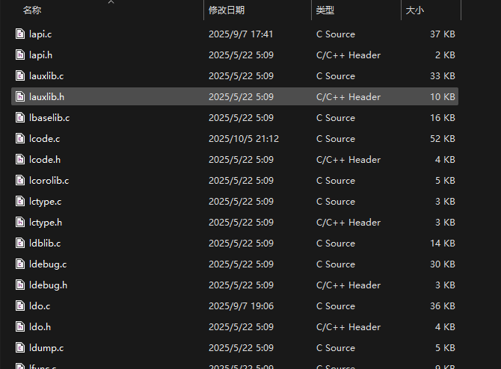The width and height of the screenshot is (501, 369).
Task: Toggle sort direction arrow above 名称 column
Action: pos(111,2)
